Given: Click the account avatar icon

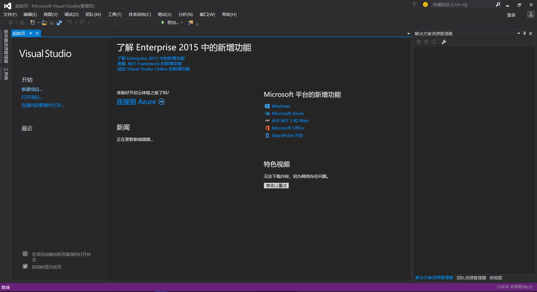Looking at the screenshot, I should tap(531, 15).
